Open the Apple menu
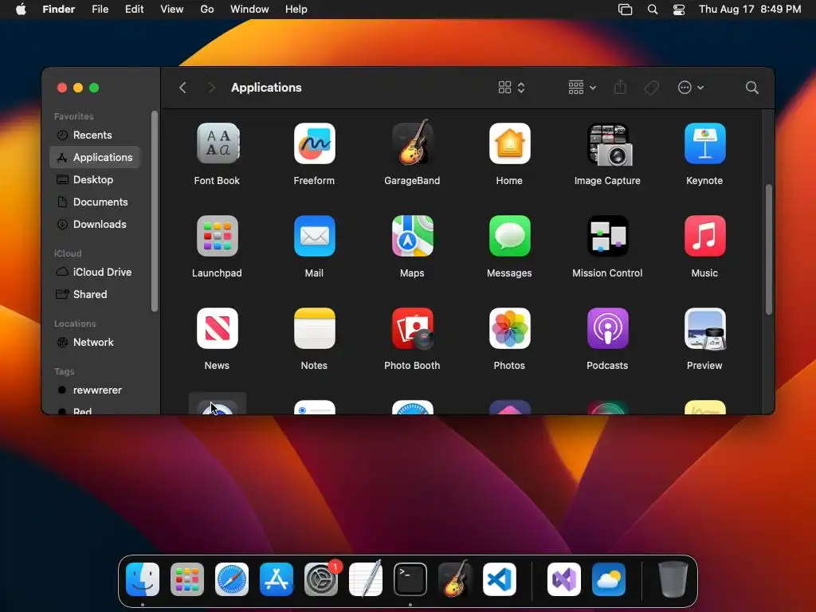The width and height of the screenshot is (816, 612). tap(21, 10)
